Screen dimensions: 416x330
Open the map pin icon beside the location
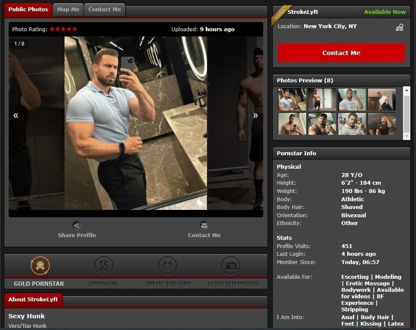tap(399, 27)
